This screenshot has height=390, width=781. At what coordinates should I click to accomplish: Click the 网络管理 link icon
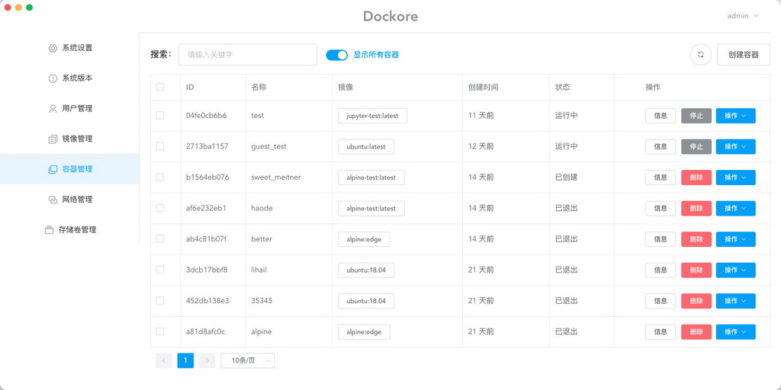pyautogui.click(x=53, y=200)
